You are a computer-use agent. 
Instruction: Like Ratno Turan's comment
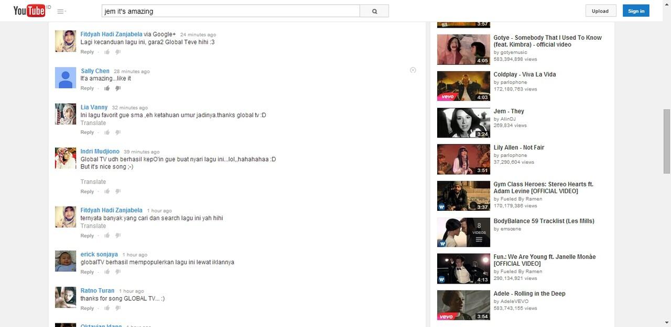point(107,309)
